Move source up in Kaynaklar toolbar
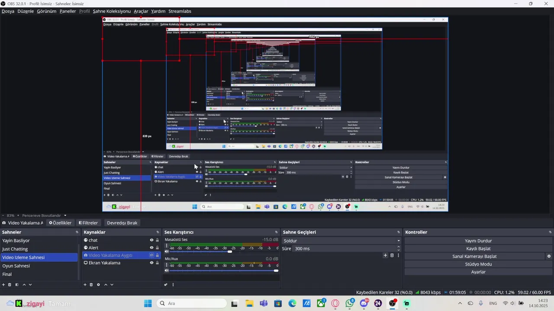The width and height of the screenshot is (554, 311). coord(106,285)
